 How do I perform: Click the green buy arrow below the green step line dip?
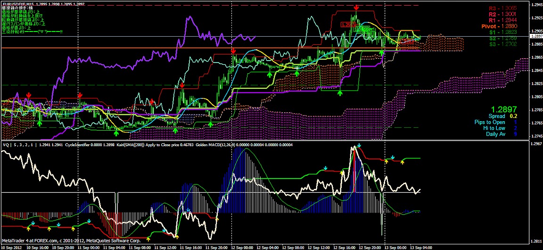340,94
